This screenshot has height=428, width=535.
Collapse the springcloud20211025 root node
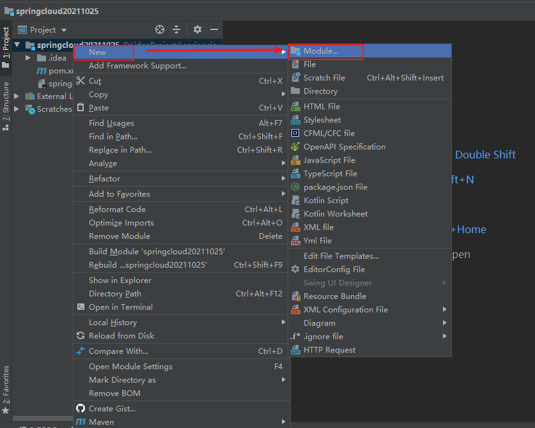pyautogui.click(x=17, y=45)
